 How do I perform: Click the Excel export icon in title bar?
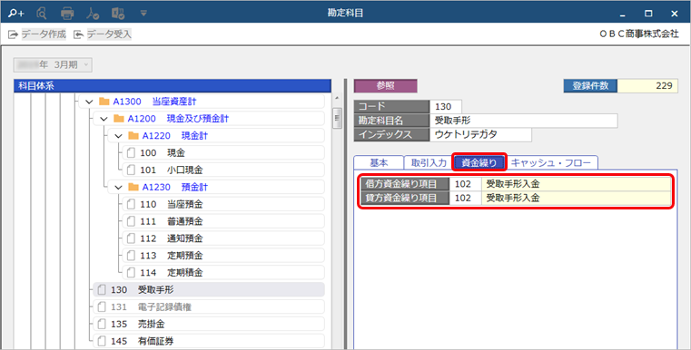(x=118, y=14)
